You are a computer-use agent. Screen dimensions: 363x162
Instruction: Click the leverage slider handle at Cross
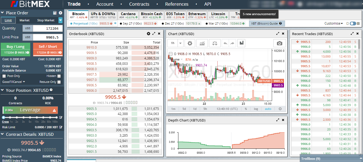(4, 117)
